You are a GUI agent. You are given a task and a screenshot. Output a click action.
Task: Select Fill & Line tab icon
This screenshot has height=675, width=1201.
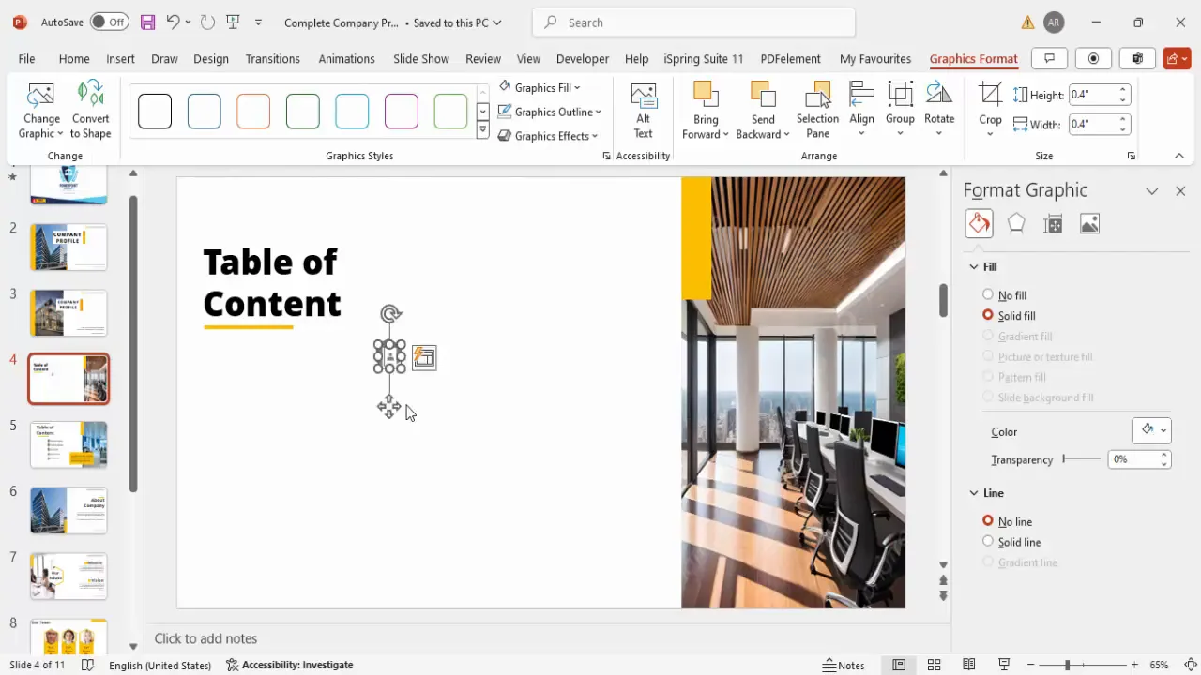(x=979, y=223)
